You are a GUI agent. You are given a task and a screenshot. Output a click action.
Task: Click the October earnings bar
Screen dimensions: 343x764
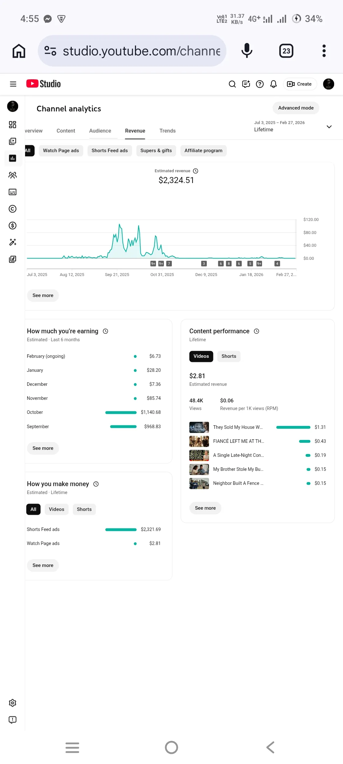121,413
